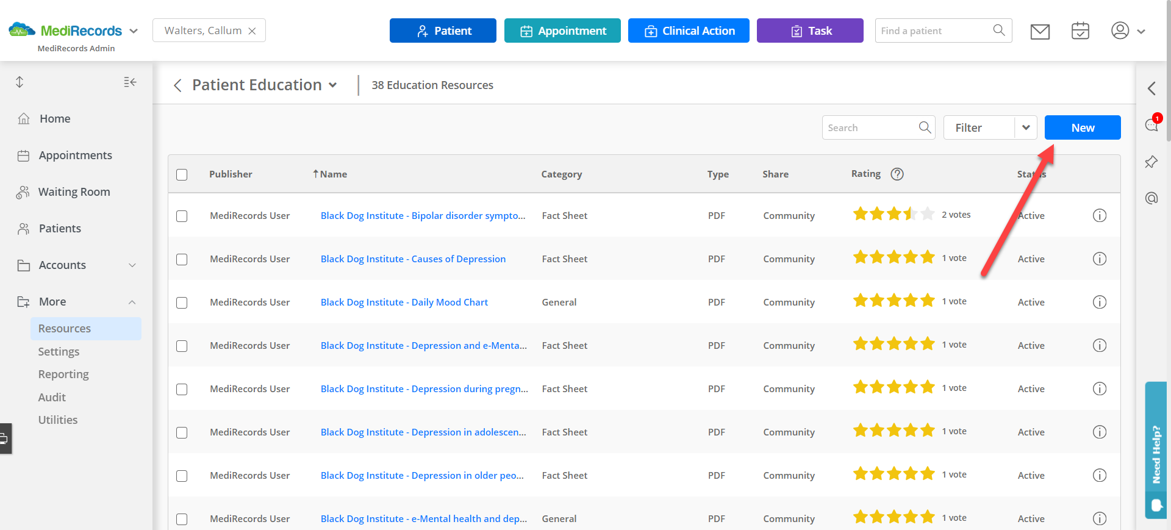The image size is (1171, 530).
Task: Rate Causes of Depression resource stars
Action: click(x=893, y=257)
